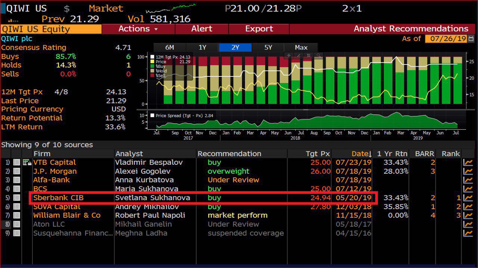Viewport: 478px width, 268px height.
Task: Open the chart icon in Alfa-Bank row
Action: click(x=468, y=180)
